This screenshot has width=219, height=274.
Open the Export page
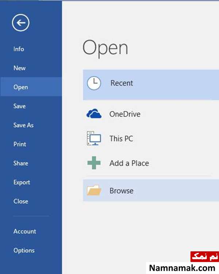22,183
